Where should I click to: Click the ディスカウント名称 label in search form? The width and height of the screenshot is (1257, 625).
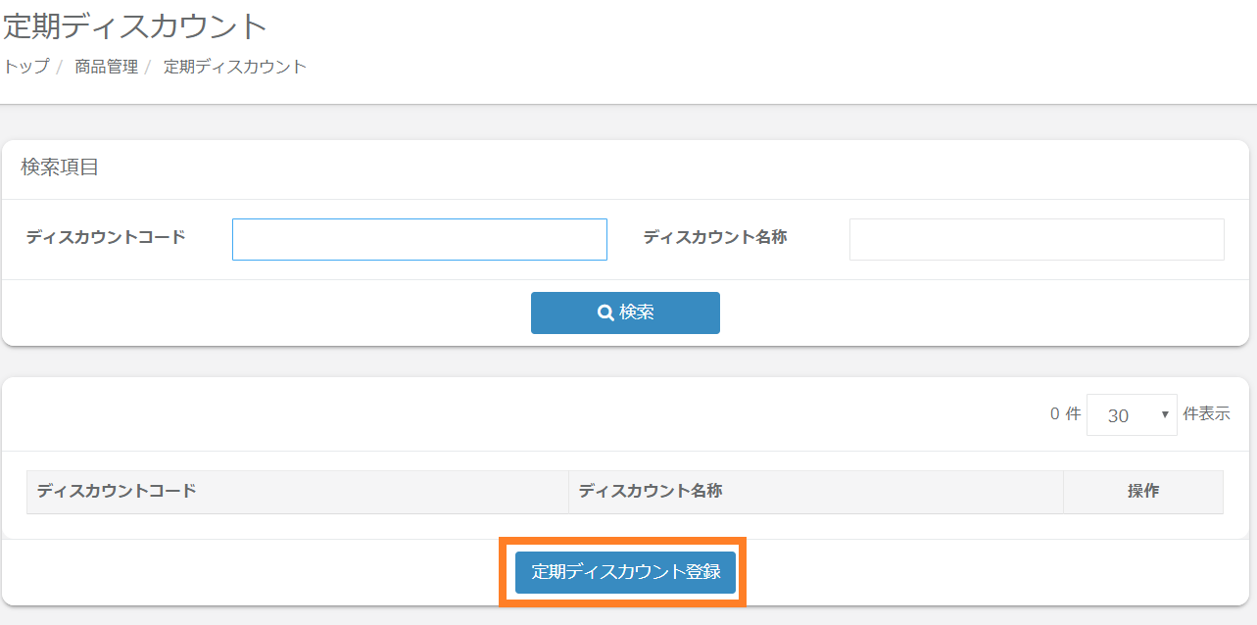[x=715, y=237]
